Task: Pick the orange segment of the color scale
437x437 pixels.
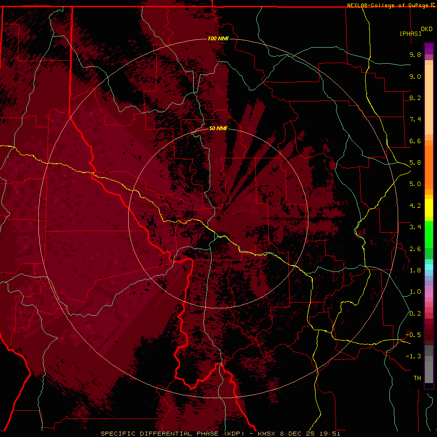Action: [429, 168]
